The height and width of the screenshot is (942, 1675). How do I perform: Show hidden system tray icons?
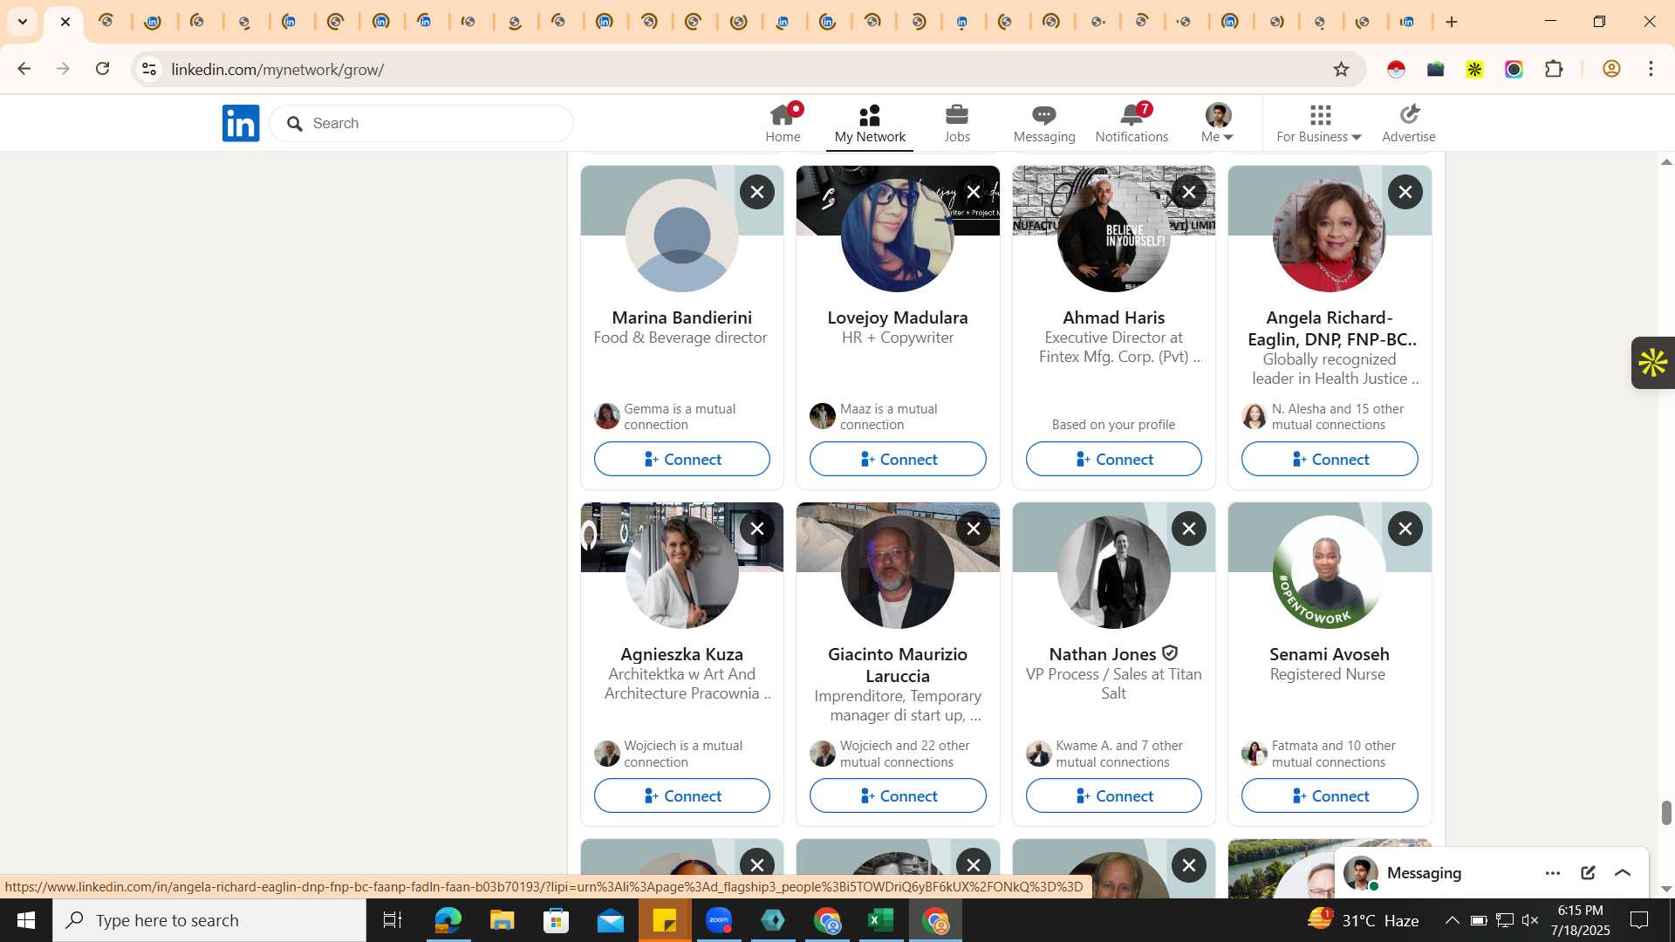point(1452,920)
